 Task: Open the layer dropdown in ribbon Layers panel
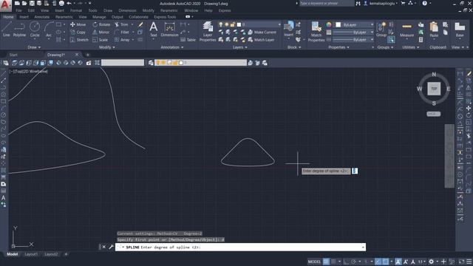coord(279,24)
